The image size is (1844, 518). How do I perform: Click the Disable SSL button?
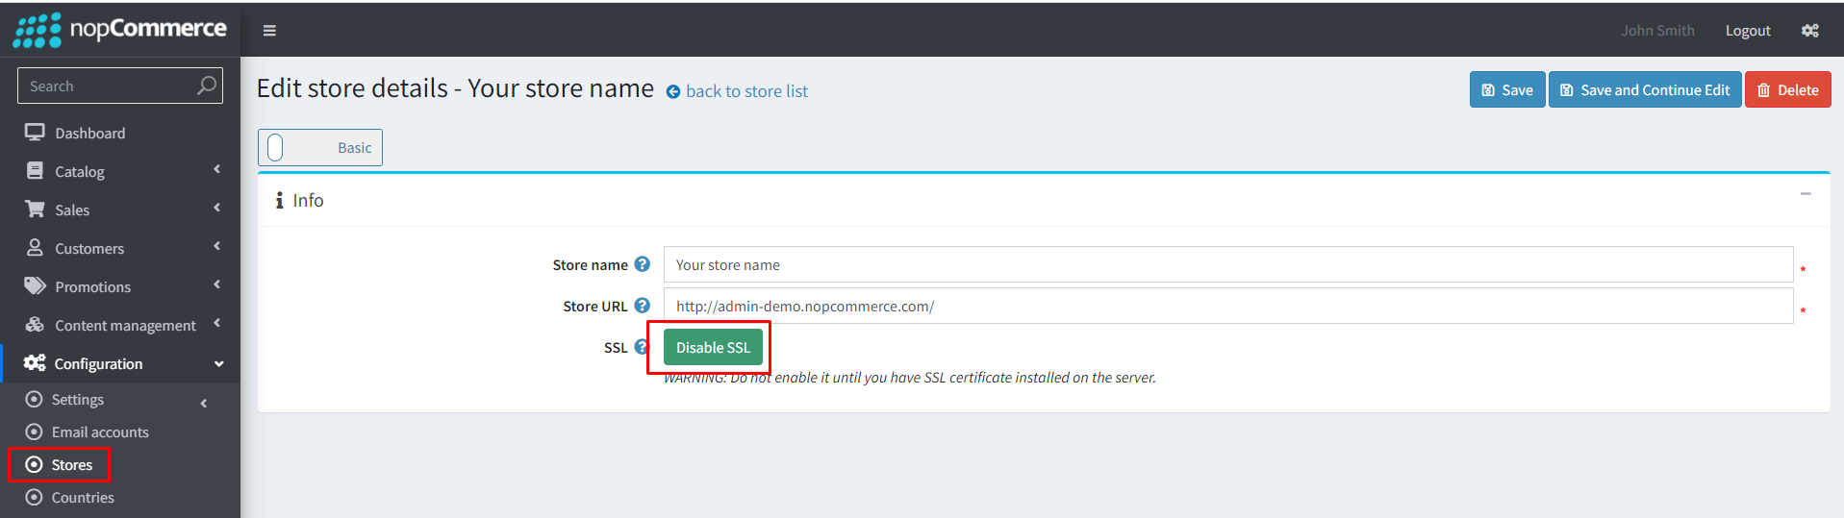point(713,347)
